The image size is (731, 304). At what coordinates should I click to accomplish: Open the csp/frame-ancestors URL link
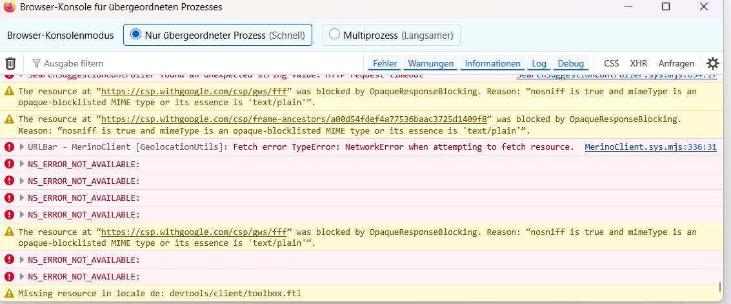[x=296, y=119]
